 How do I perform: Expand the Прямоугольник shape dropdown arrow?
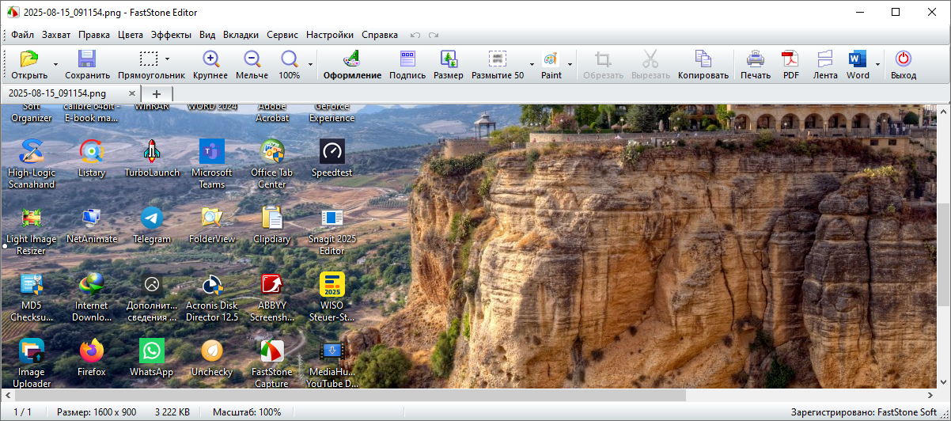[x=167, y=59]
